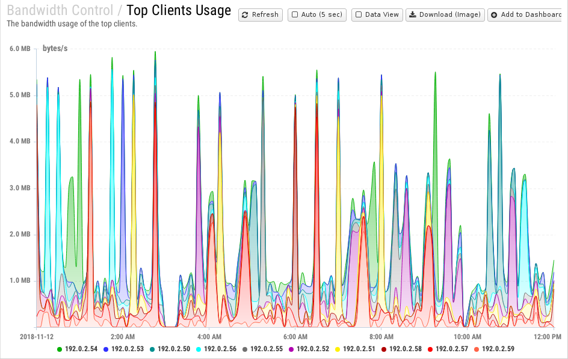Hide the 192.0.2.51 legend series

pyautogui.click(x=356, y=349)
